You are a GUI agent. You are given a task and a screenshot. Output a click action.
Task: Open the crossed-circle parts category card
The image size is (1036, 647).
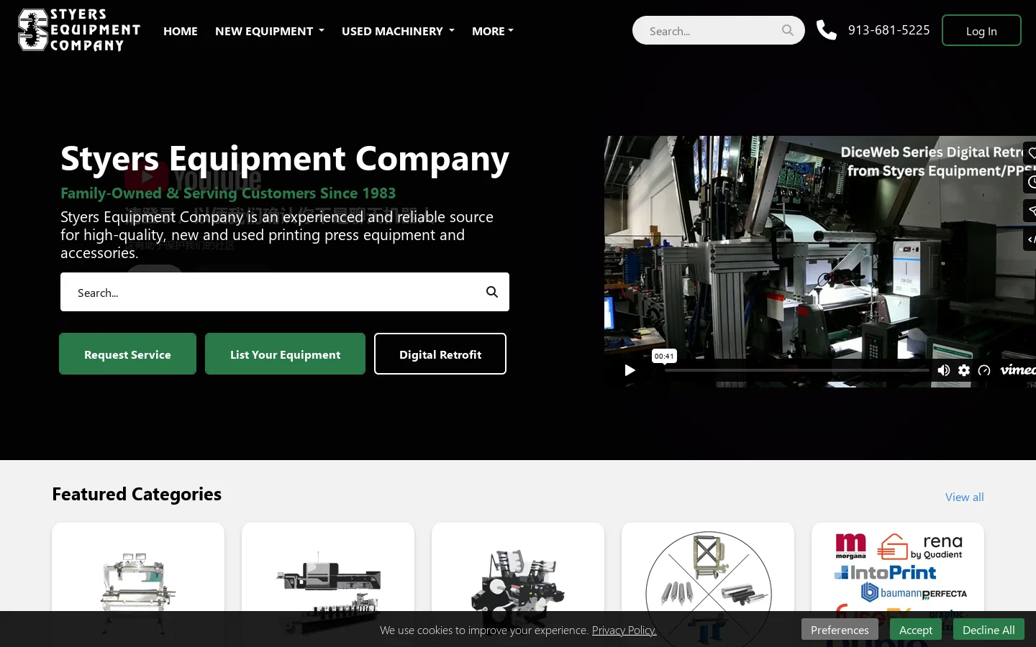[708, 584]
